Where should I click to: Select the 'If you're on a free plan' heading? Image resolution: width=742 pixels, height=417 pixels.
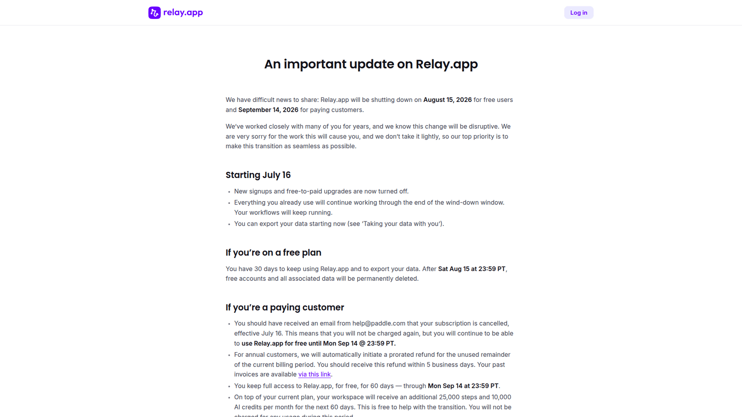coord(274,253)
